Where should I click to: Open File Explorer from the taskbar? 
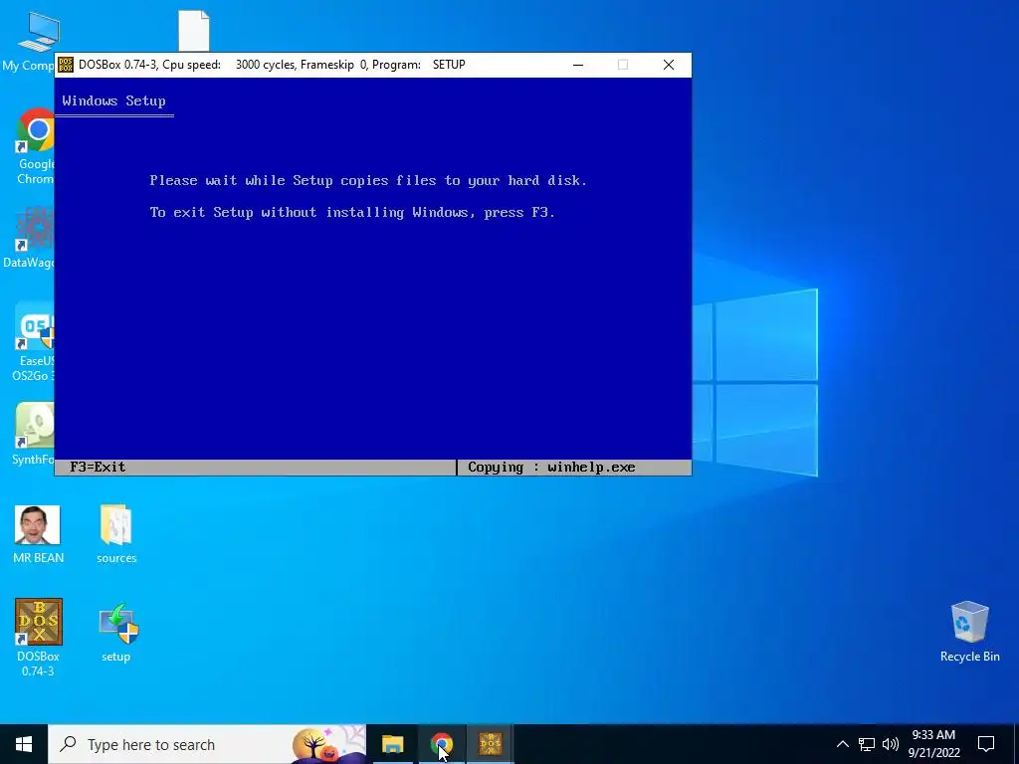pos(392,744)
